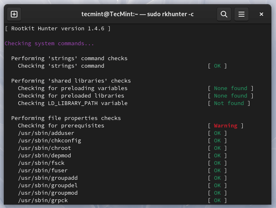Close the terminal window
This screenshot has width=276, height=208.
coord(261,14)
